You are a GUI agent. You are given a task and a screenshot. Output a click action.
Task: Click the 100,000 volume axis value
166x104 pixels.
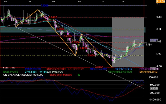coord(154,77)
